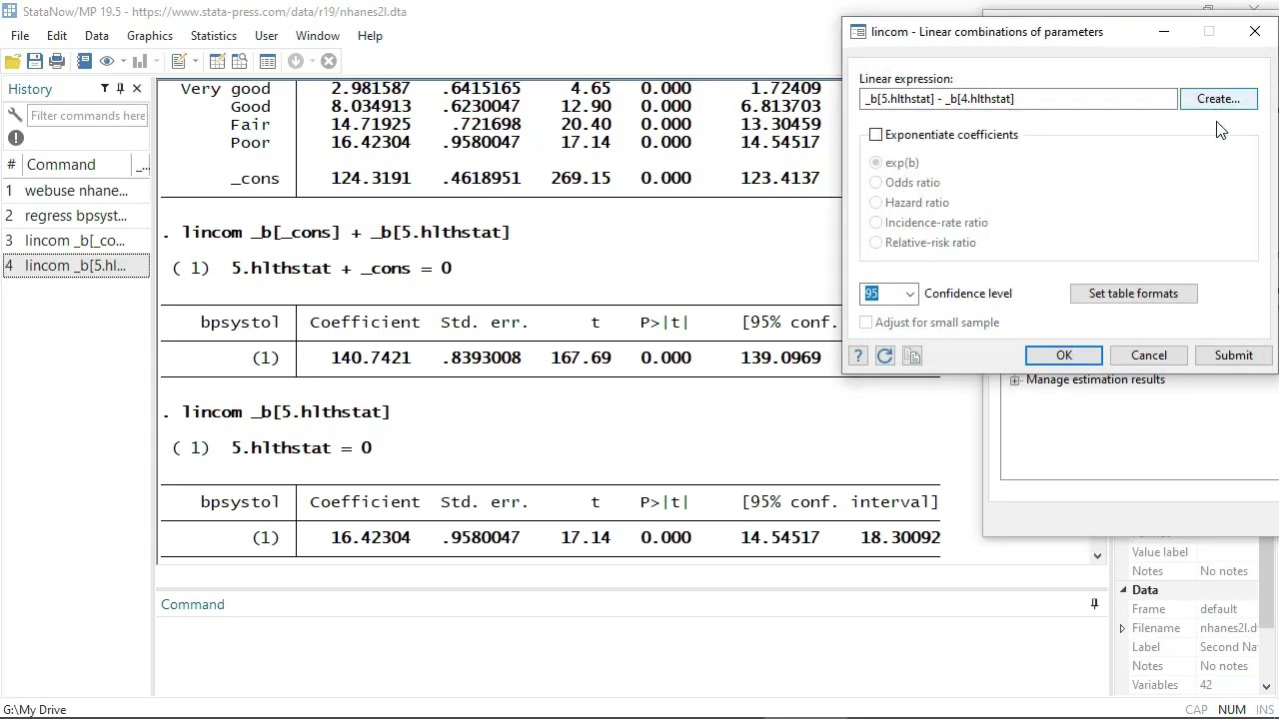The image size is (1279, 719).
Task: Click Cancel in lincom dialog
Action: (x=1149, y=356)
